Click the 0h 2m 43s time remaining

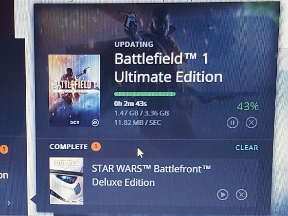pos(130,104)
